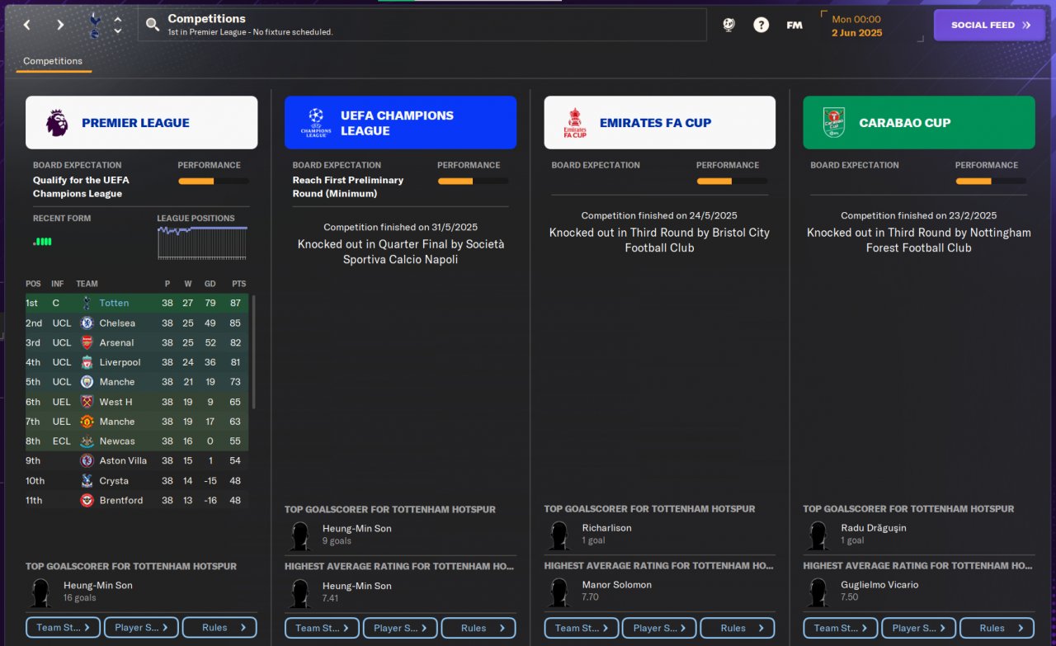Click the League Positions history graph
This screenshot has width=1056, height=646.
202,243
